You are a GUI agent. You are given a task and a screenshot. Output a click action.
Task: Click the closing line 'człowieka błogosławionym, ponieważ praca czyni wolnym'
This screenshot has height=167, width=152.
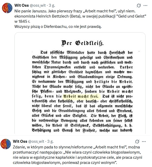click(x=65, y=163)
